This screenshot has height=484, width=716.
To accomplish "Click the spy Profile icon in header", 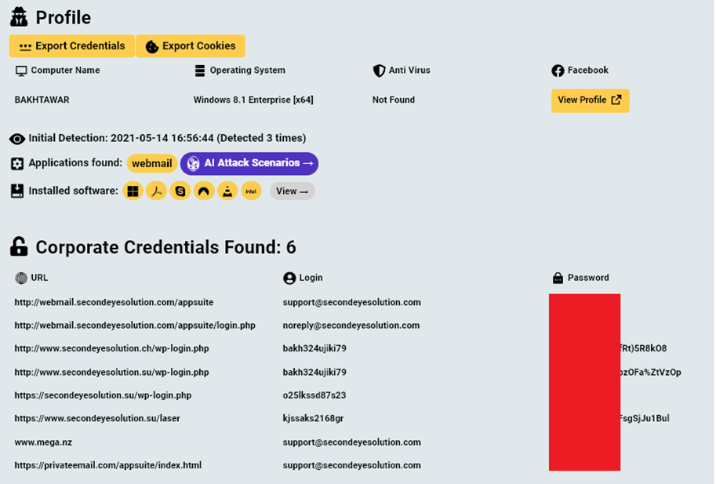I will (x=19, y=16).
